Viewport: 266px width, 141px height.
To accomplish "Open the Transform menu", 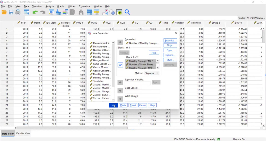I will click(x=37, y=6).
